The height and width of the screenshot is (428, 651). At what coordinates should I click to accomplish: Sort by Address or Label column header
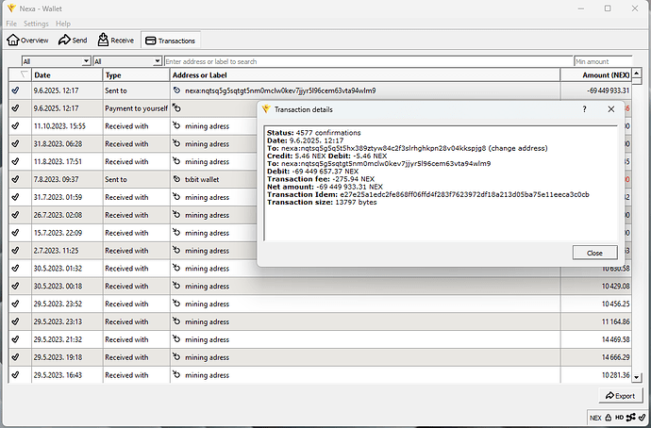coord(365,75)
